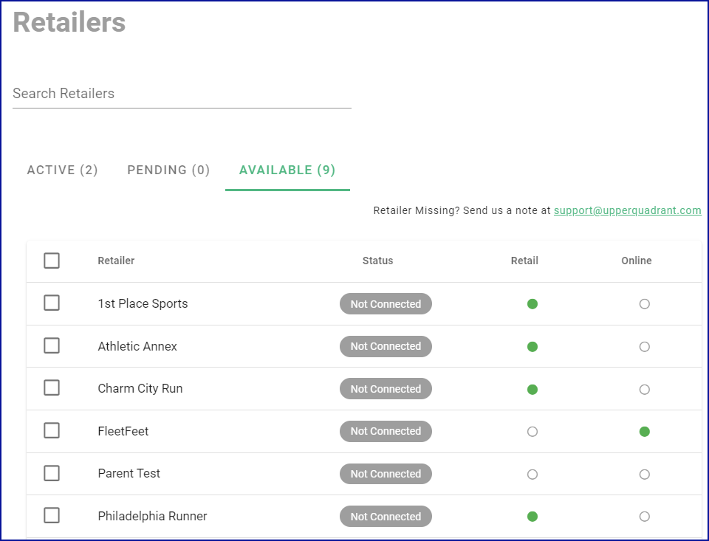The height and width of the screenshot is (541, 709).
Task: Click the Retailer column header
Action: tap(116, 261)
